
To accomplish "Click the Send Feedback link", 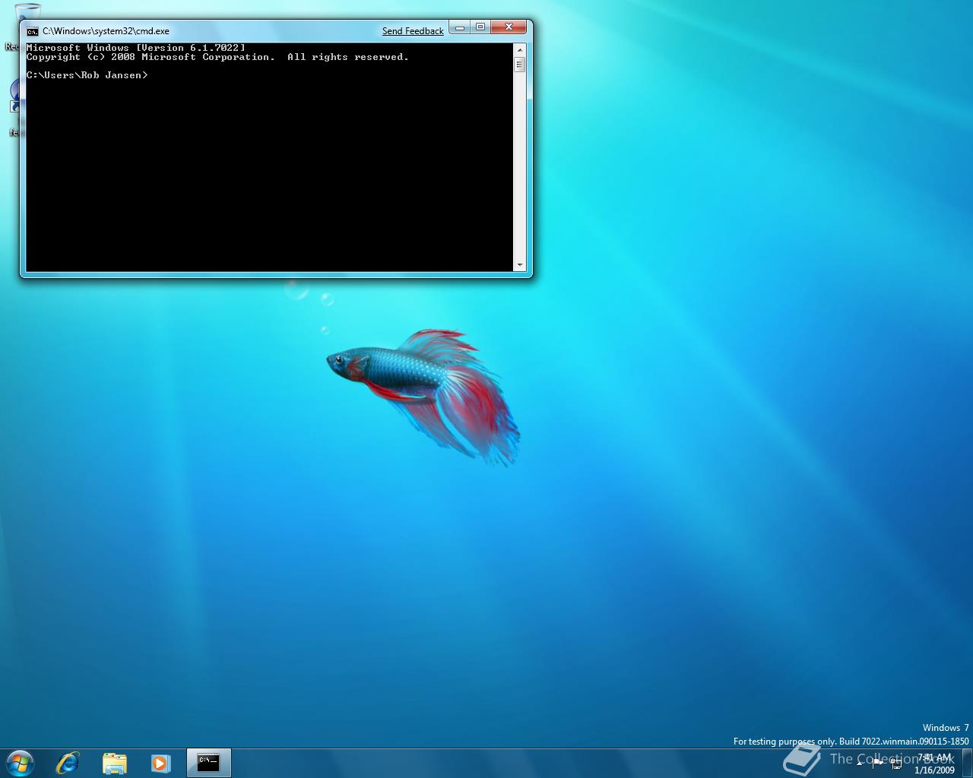I will coord(413,31).
